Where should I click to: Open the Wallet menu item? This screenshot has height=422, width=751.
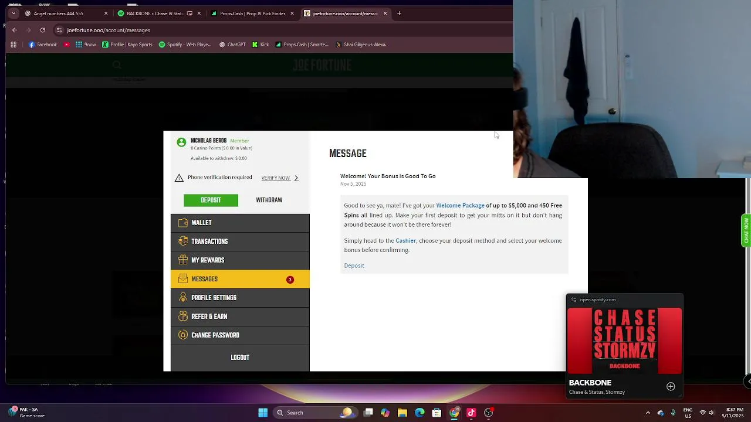coord(240,223)
